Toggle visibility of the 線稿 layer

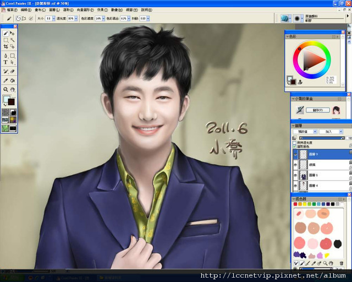[x=295, y=165]
